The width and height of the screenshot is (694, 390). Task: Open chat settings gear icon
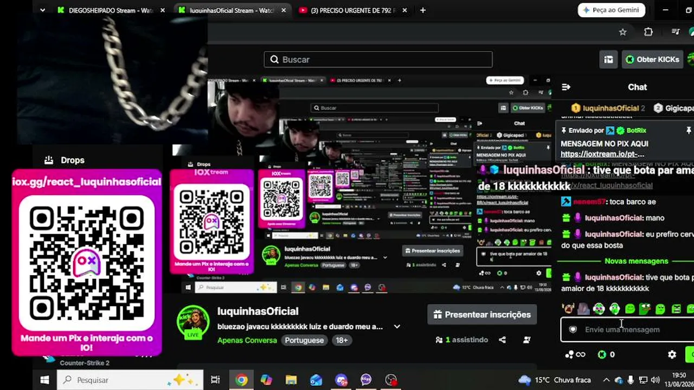coord(672,355)
